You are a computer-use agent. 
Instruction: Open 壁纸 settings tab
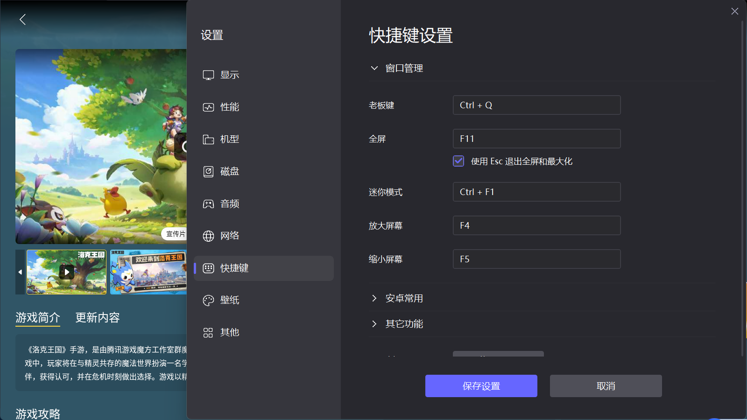(x=264, y=300)
